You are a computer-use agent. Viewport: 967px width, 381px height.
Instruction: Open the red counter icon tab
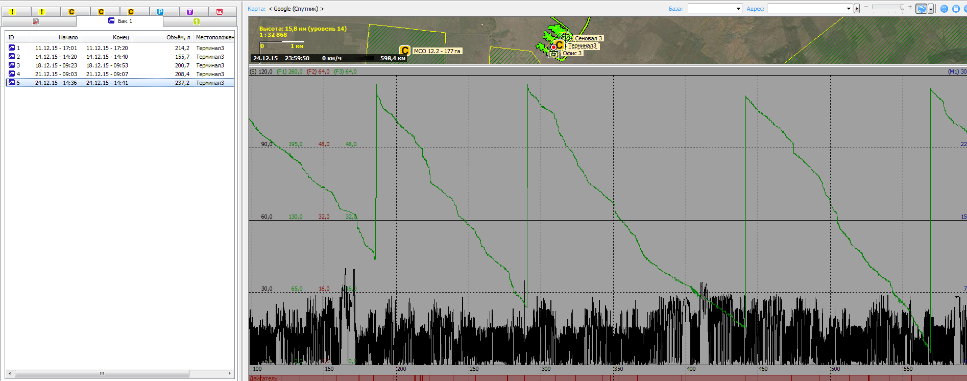(x=220, y=12)
